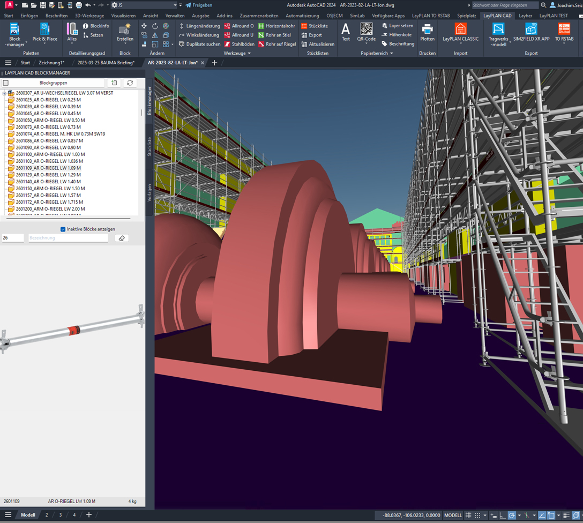
Task: Switch to the Layher ribbon tab
Action: click(x=525, y=16)
